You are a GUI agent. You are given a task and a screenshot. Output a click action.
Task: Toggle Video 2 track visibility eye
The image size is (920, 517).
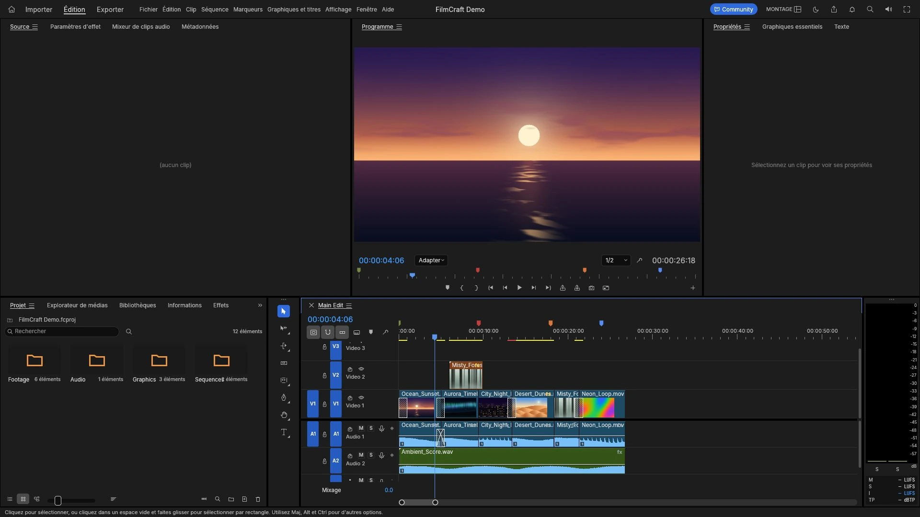pyautogui.click(x=361, y=369)
